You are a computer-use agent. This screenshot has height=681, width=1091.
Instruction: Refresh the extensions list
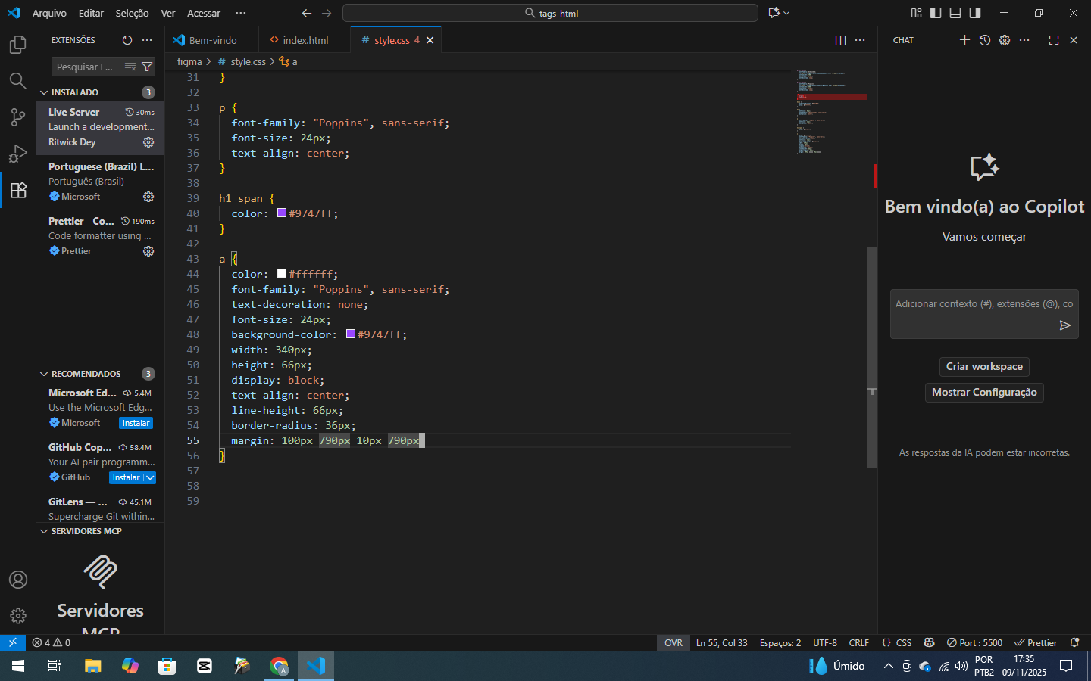point(127,40)
